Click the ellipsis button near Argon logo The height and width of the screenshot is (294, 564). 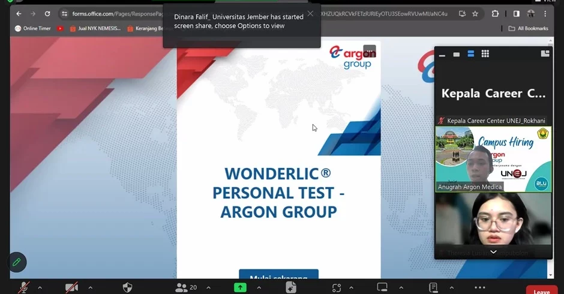click(370, 51)
